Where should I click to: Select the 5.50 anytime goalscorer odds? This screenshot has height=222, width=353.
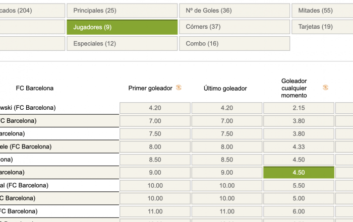(x=299, y=185)
